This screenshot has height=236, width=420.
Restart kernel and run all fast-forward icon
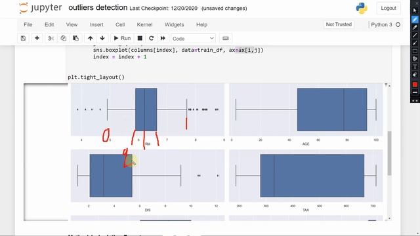[x=163, y=38]
